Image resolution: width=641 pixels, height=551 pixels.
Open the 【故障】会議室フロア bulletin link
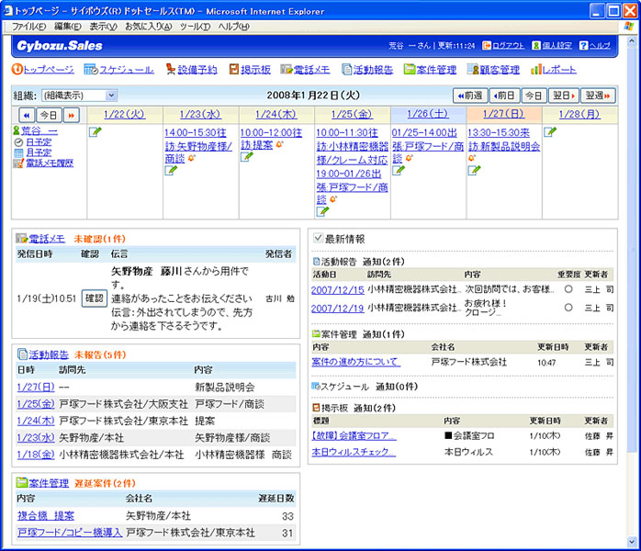click(x=354, y=435)
